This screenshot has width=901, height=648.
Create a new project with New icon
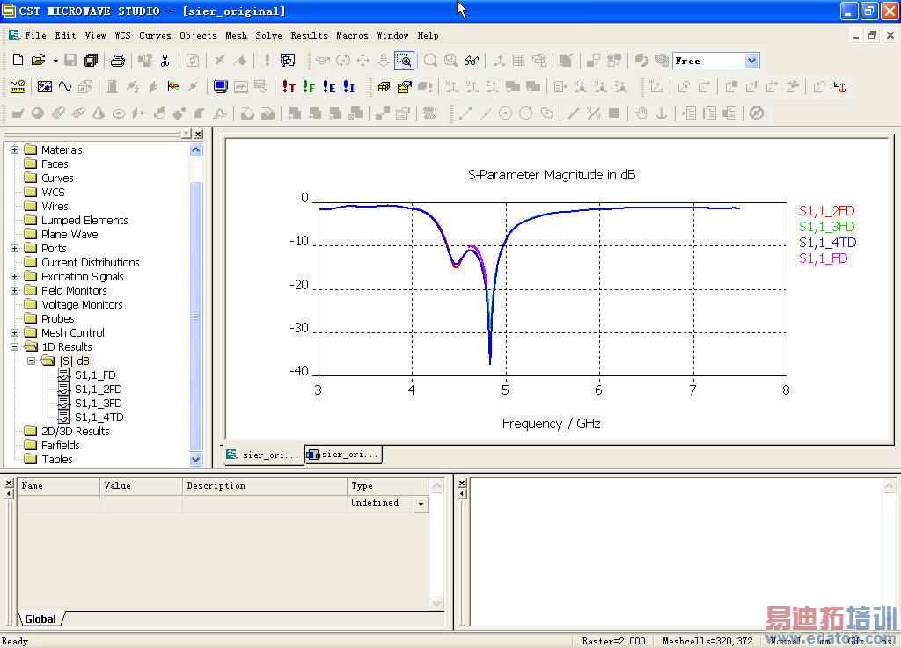click(18, 61)
